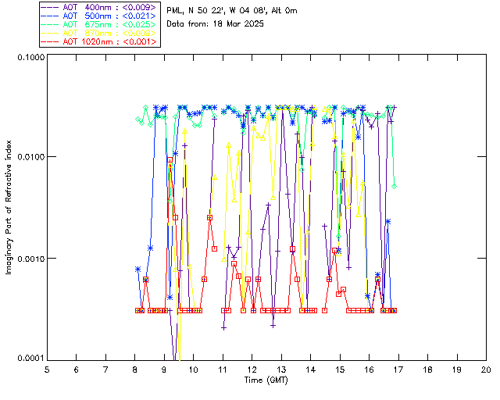Click y-axis tick label 0.0010
The image size is (500, 400).
(x=31, y=259)
